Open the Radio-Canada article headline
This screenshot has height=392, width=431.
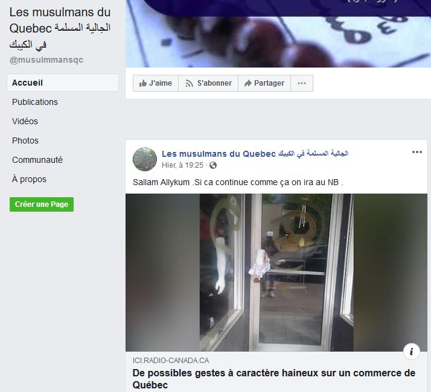(274, 379)
